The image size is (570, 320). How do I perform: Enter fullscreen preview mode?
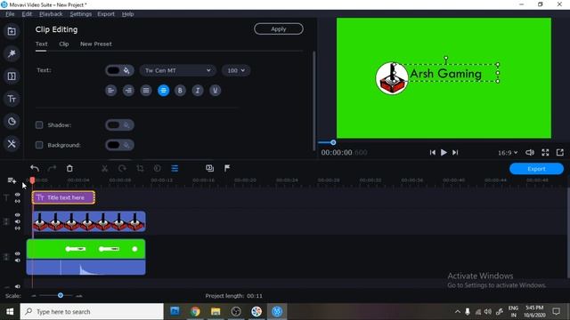coord(545,152)
